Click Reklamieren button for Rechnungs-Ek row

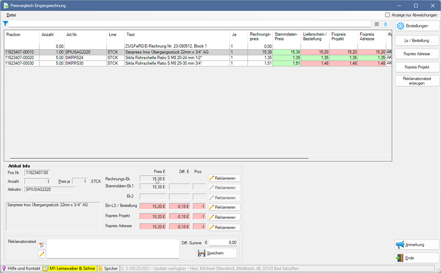point(224,178)
